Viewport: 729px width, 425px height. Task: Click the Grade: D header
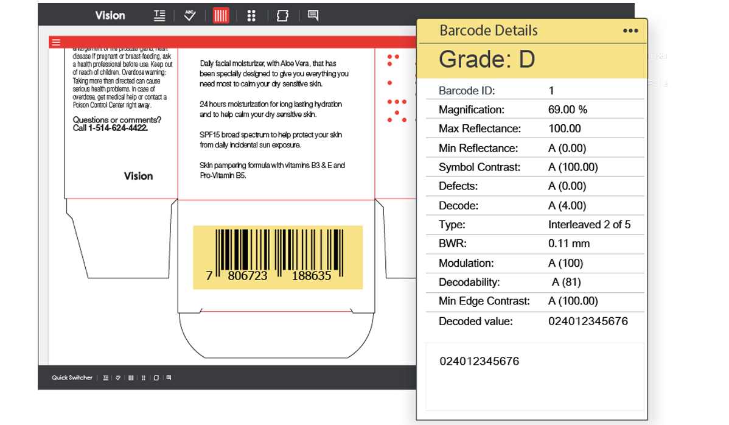[487, 59]
